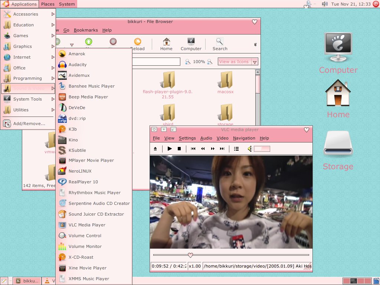The height and width of the screenshot is (285, 380).
Task: Open the View as Icons dropdown
Action: 238,62
